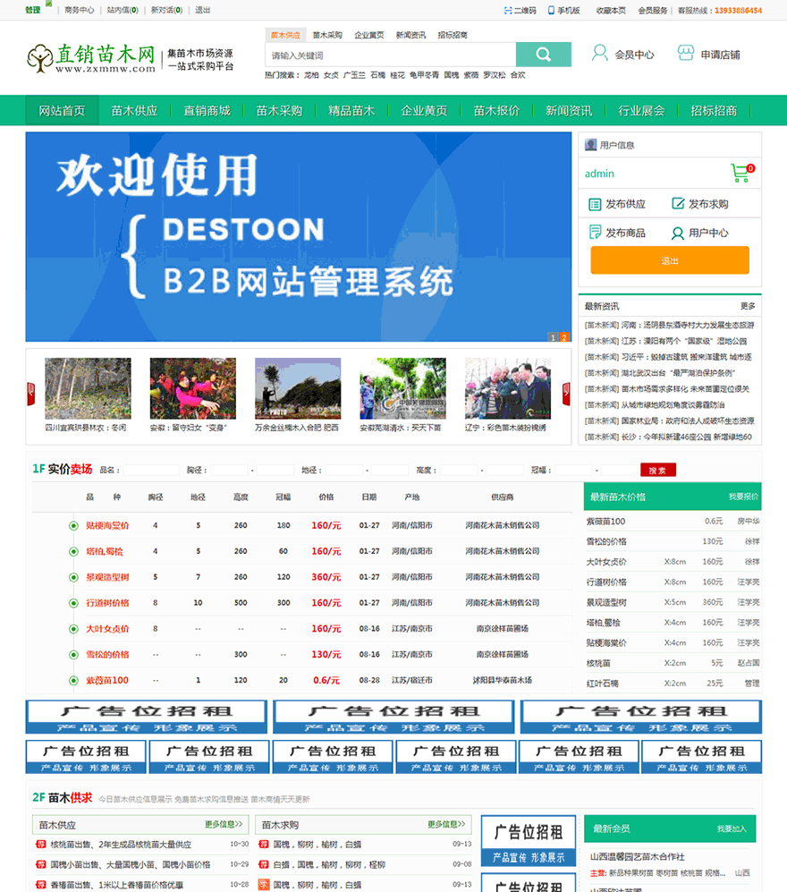This screenshot has height=892, width=787.
Task: Click 红叶石楠 in latest price list
Action: coord(602,684)
